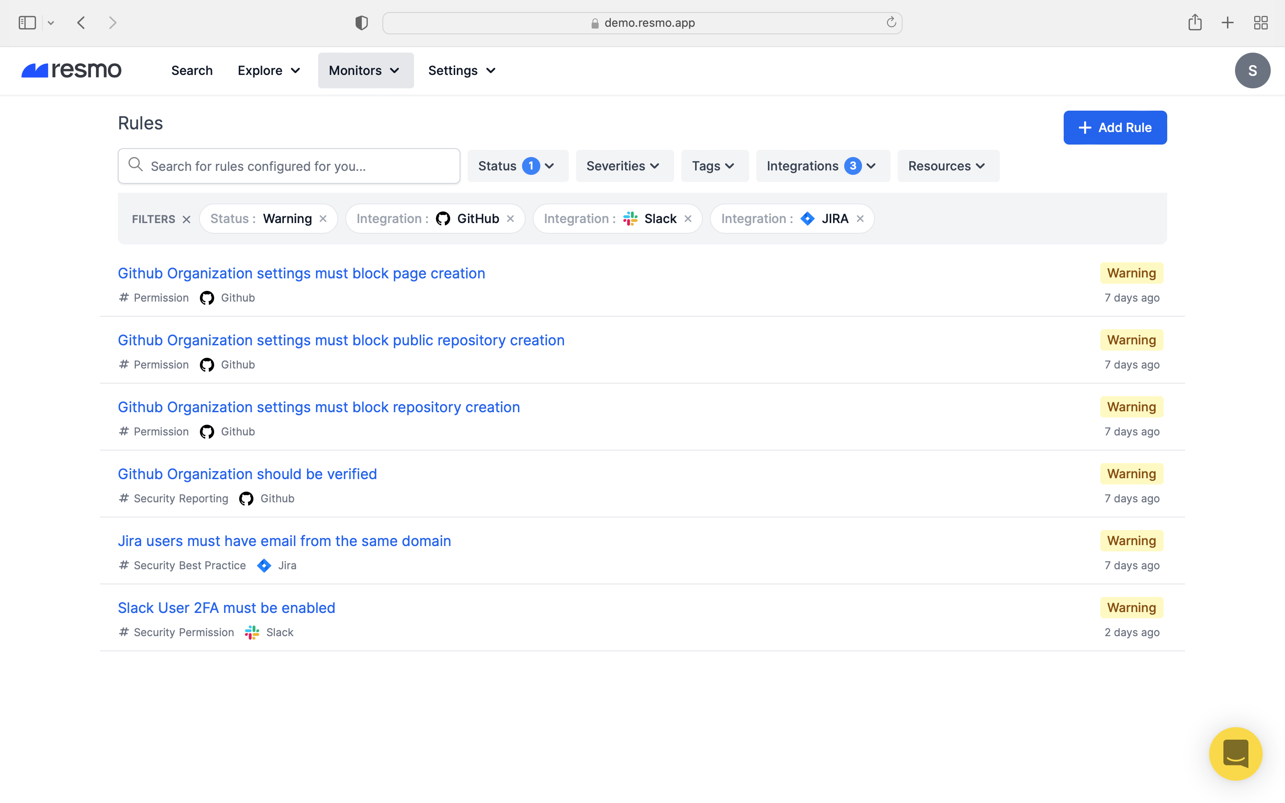Screen dimensions: 1285x803
Task: Open the browser share icon
Action: pyautogui.click(x=1195, y=22)
